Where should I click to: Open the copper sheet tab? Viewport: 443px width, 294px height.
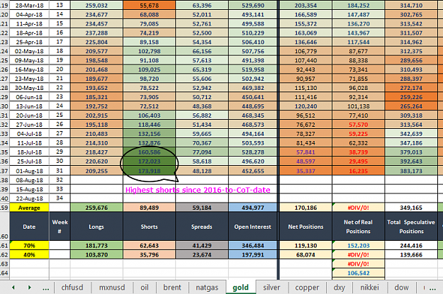pos(307,288)
